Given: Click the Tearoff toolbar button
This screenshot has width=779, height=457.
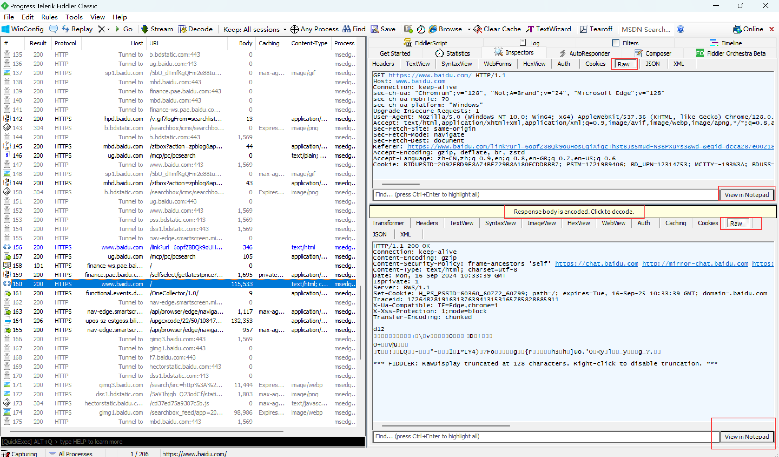Looking at the screenshot, I should coord(596,29).
